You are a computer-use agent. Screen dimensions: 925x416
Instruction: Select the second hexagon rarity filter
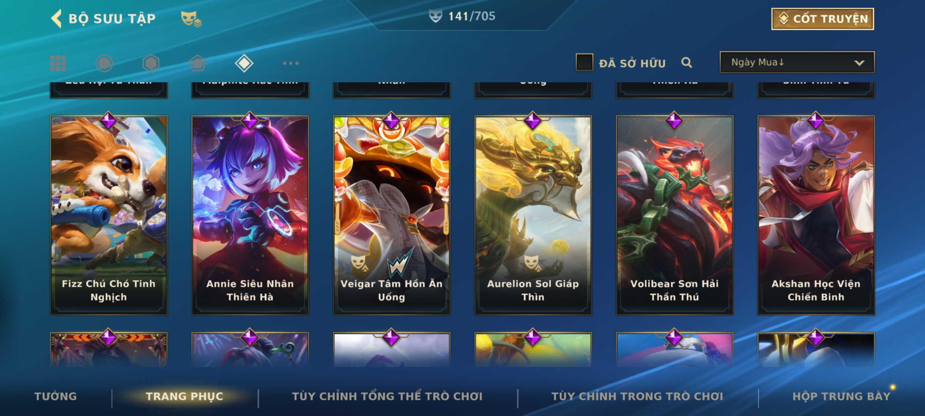[151, 63]
